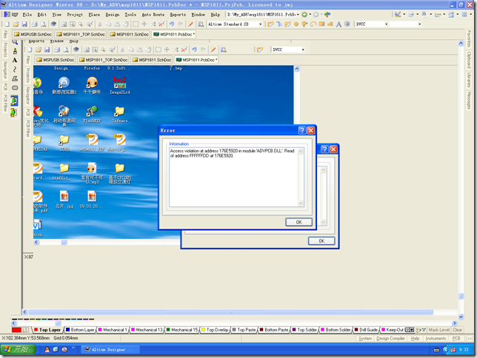This screenshot has width=477, height=358.
Task: Click the New document icon in main toolbar
Action: pyautogui.click(x=7, y=24)
